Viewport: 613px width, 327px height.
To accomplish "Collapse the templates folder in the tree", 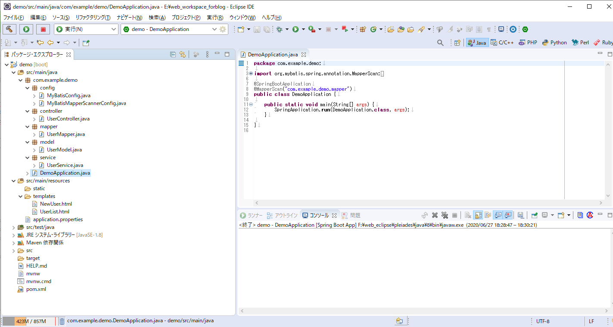I will 21,196.
